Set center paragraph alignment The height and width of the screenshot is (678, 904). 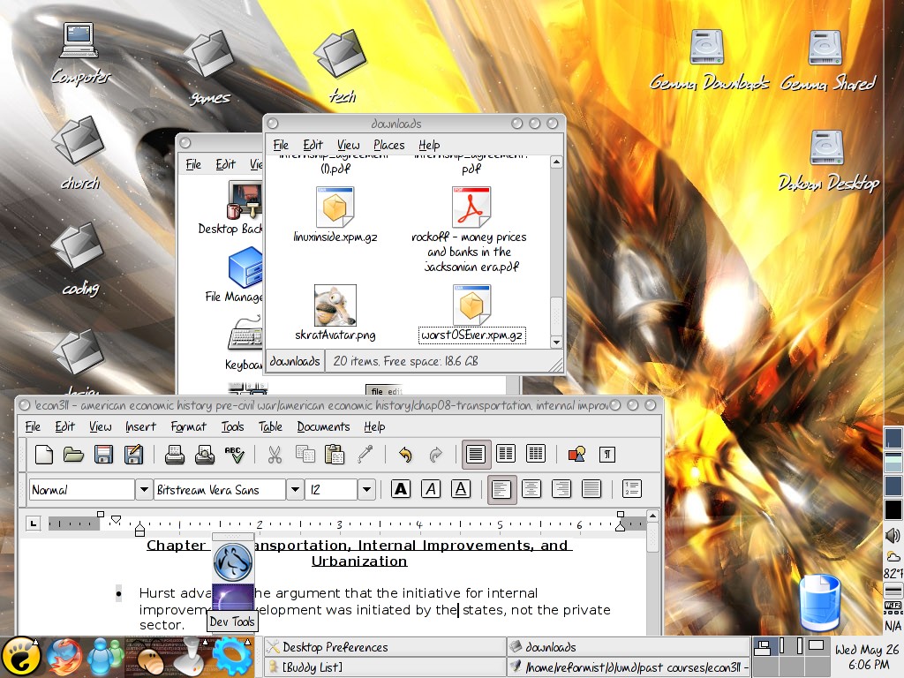click(531, 489)
